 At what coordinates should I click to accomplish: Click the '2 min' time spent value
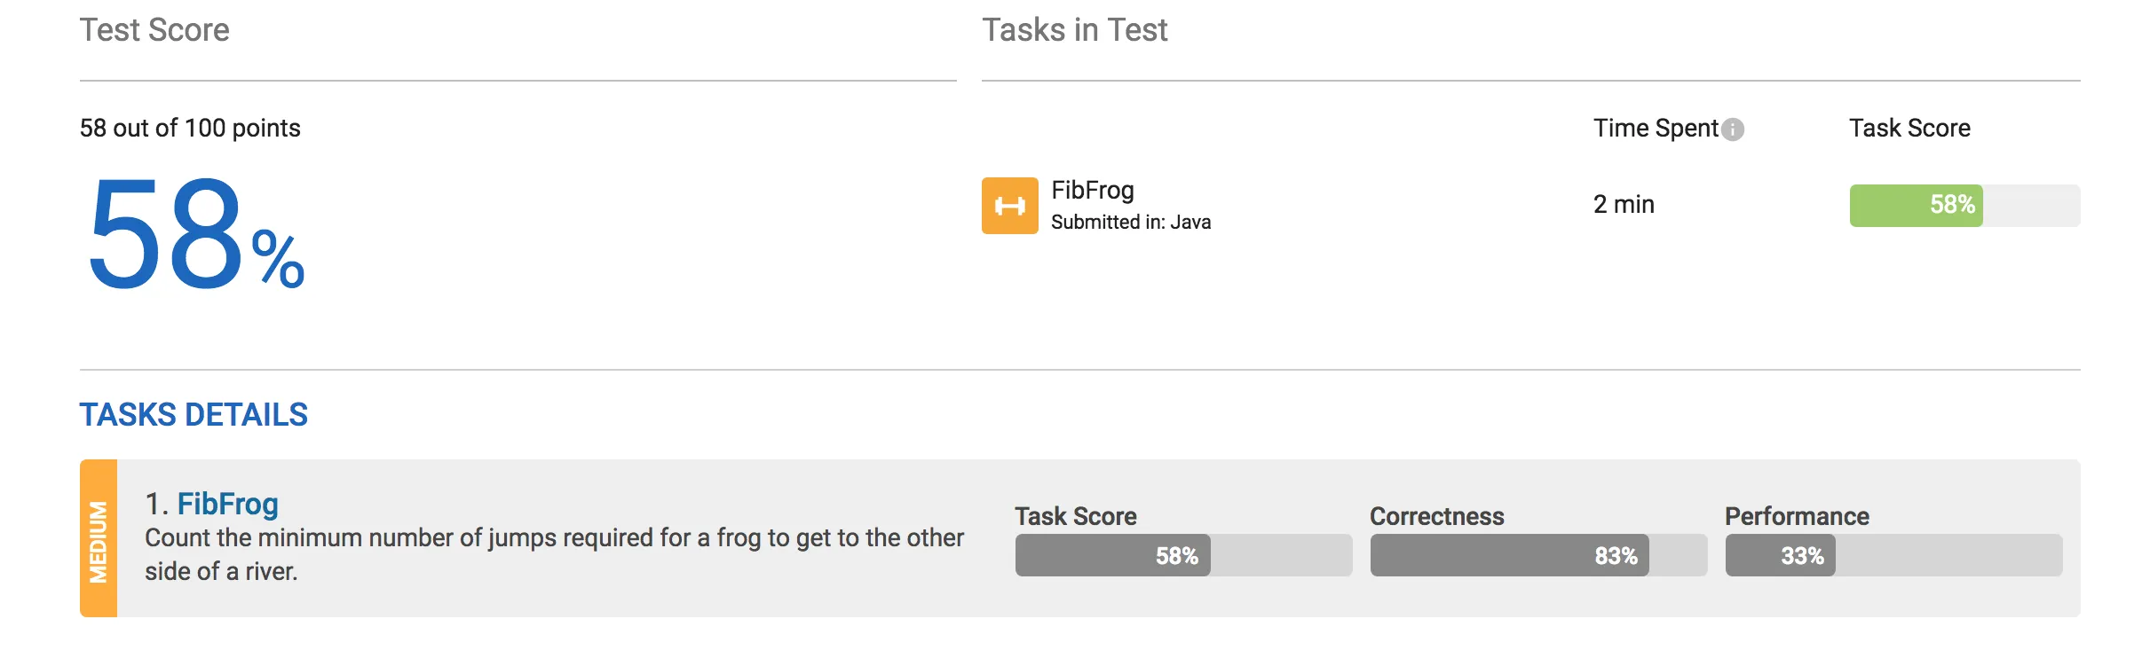(1624, 205)
